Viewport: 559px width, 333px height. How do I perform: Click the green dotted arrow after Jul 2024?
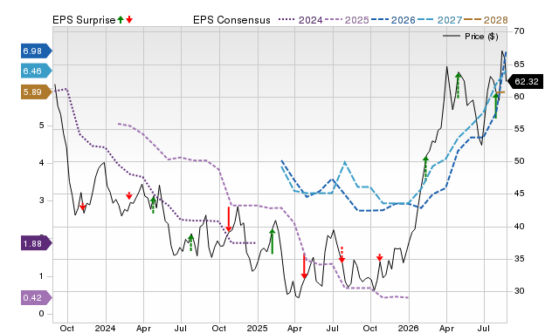click(190, 242)
